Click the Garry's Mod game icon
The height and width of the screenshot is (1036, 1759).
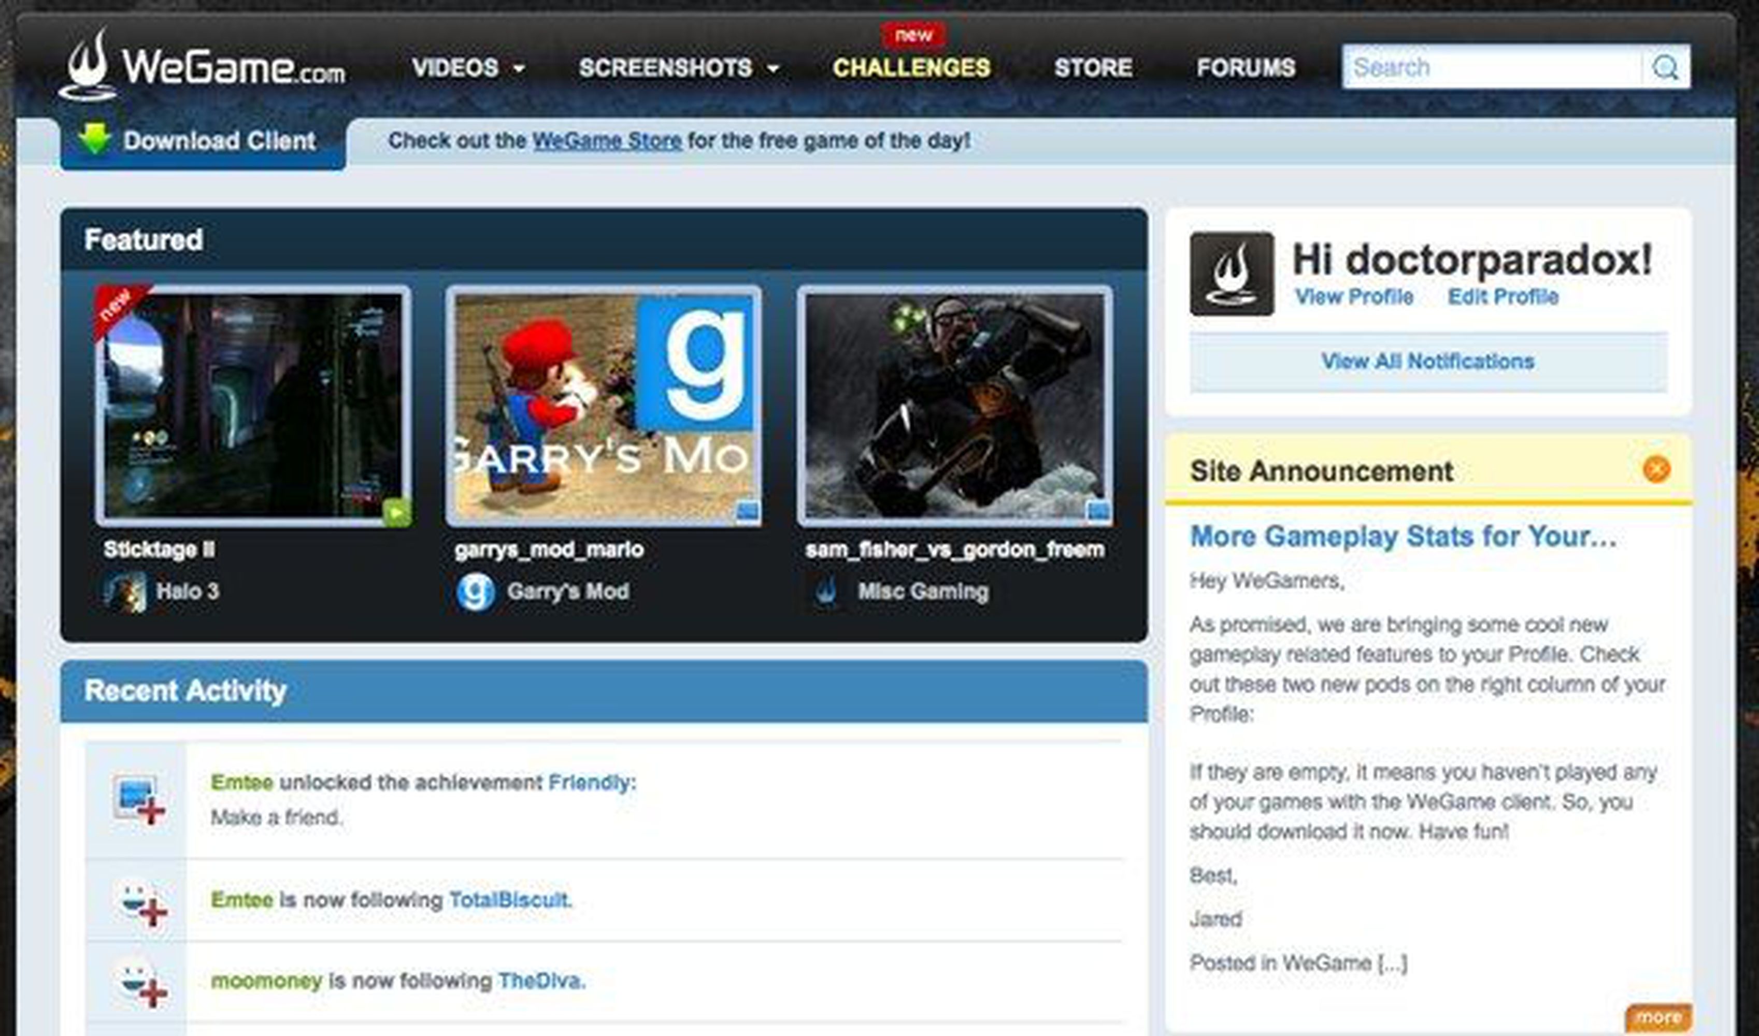click(476, 592)
